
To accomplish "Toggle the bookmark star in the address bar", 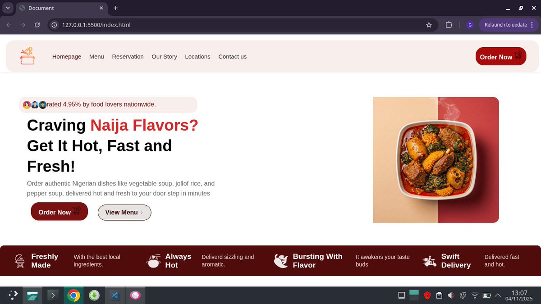I will [429, 25].
